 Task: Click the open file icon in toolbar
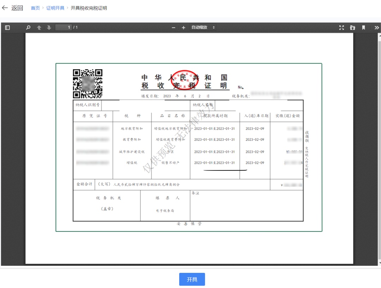coord(352,27)
